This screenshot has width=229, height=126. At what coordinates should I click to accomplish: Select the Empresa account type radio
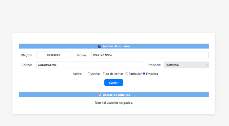(x=144, y=74)
